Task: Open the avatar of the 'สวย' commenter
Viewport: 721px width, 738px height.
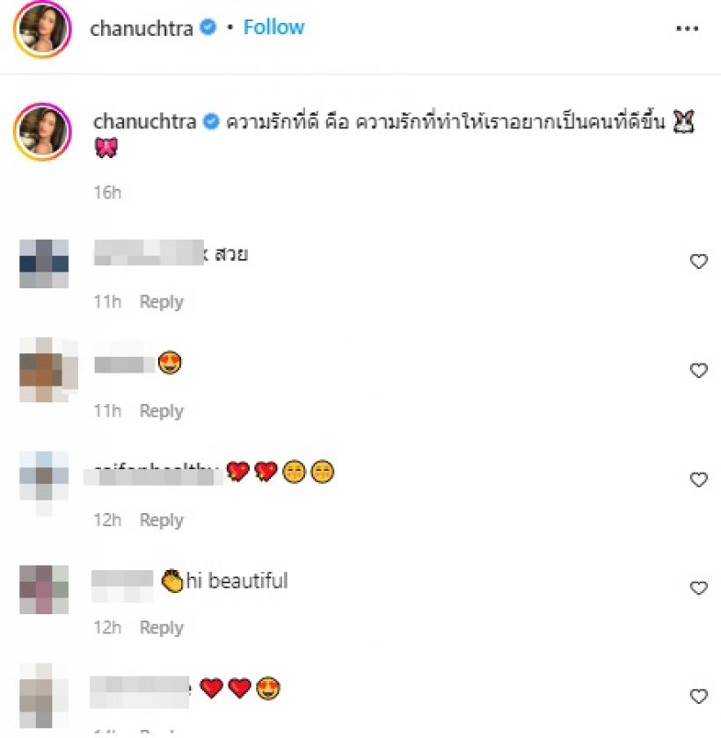Action: 44,264
